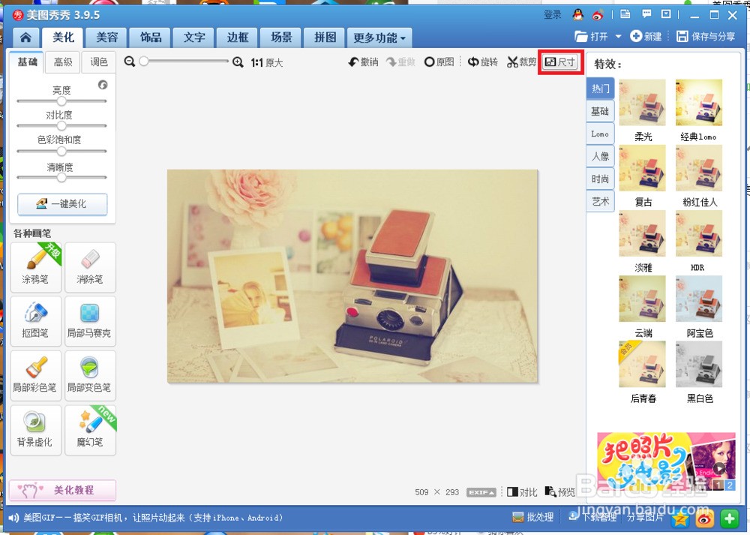Select the 局部变色笔 color change brush
This screenshot has height=535, width=750.
(90, 376)
